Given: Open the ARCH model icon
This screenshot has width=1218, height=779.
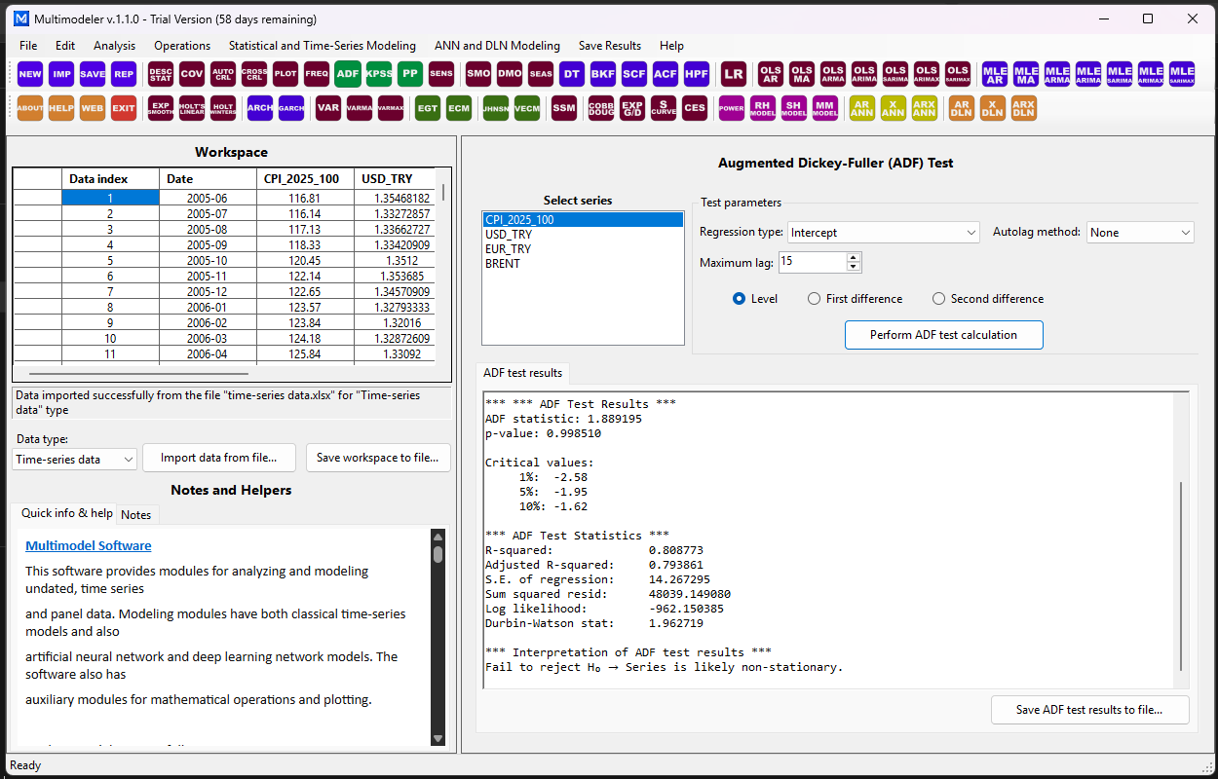Looking at the screenshot, I should tap(260, 108).
